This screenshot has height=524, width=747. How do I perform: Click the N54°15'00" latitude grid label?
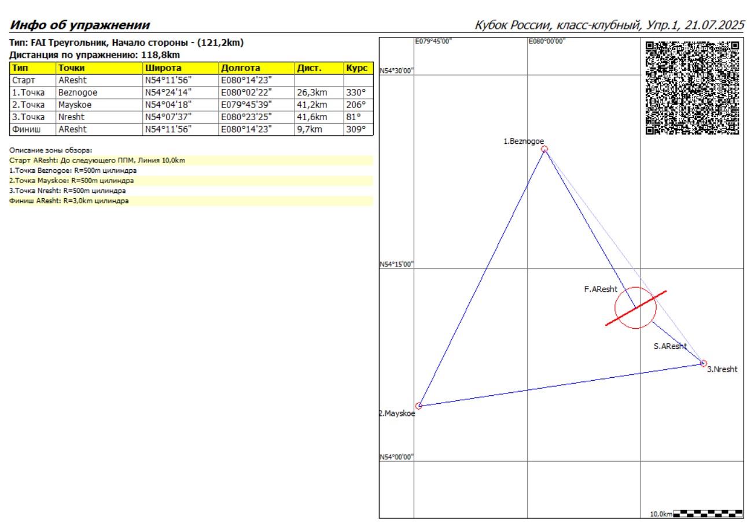tap(396, 264)
